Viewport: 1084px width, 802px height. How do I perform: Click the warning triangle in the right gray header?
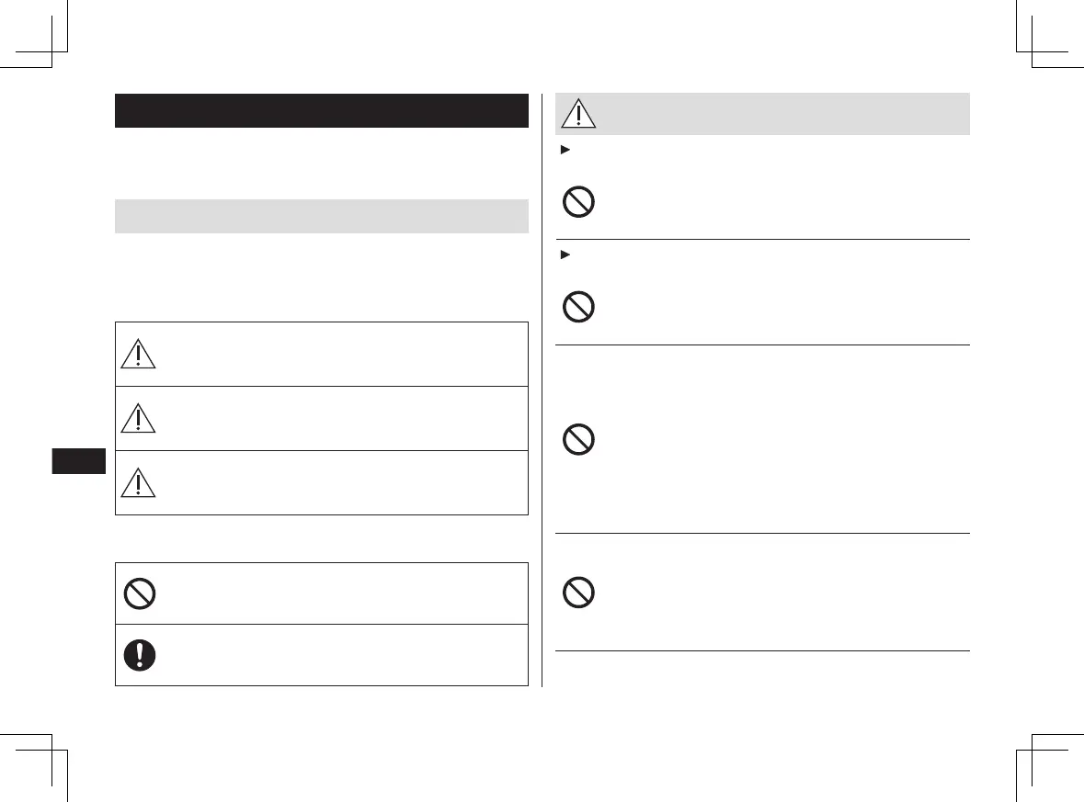point(580,114)
